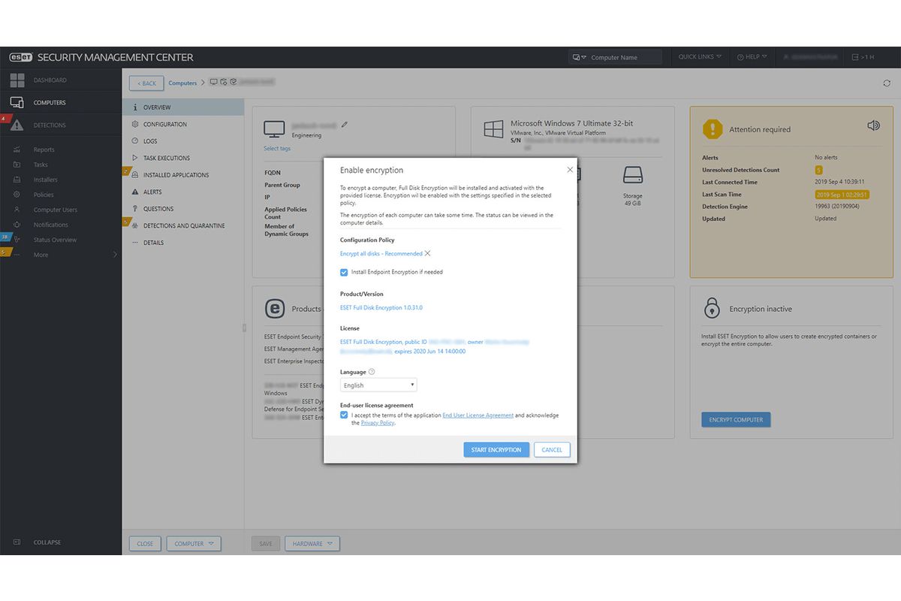901x601 pixels.
Task: Click the Policies gear icon
Action: point(17,195)
